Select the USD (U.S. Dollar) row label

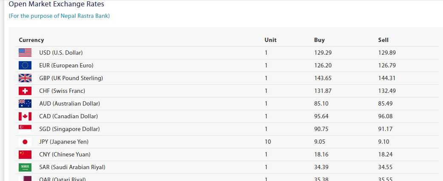(x=61, y=53)
